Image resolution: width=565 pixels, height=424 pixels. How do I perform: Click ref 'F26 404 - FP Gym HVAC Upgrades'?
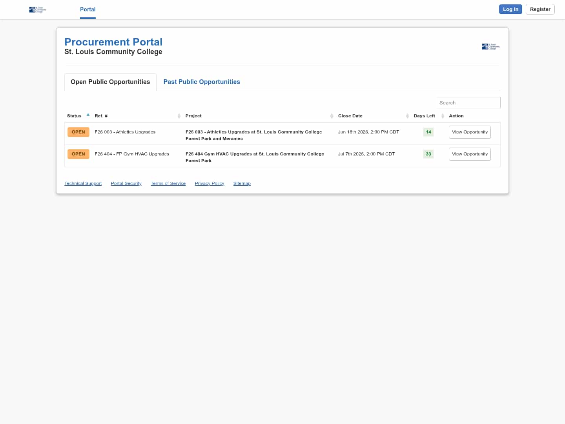pos(132,154)
